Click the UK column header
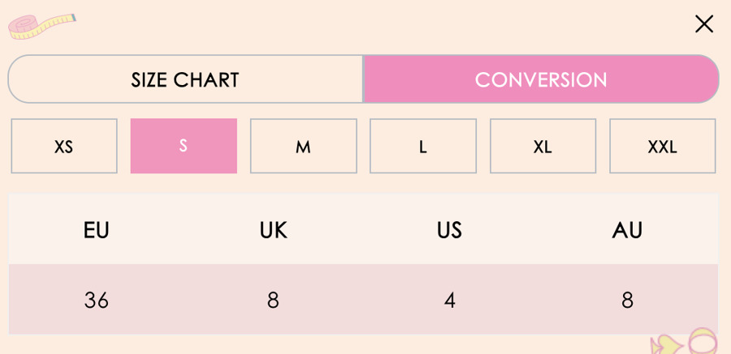Screen dimensions: 731x354 pos(274,230)
